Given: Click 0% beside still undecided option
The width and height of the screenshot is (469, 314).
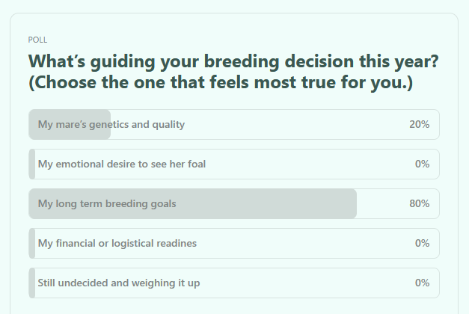Looking at the screenshot, I should pos(422,283).
